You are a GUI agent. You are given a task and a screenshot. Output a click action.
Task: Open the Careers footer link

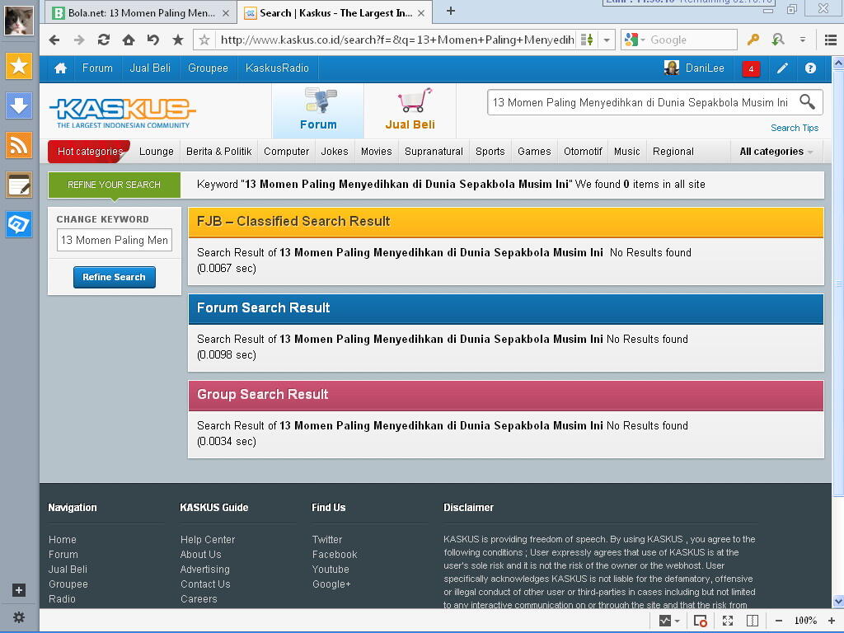coord(199,599)
